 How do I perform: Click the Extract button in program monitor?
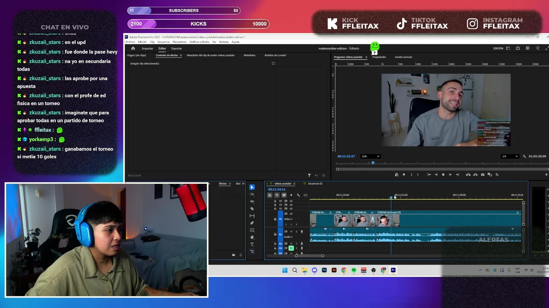(x=475, y=175)
